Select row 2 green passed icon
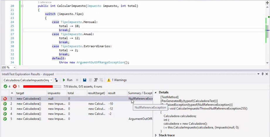The height and width of the screenshot is (137, 270). (x=5, y=104)
